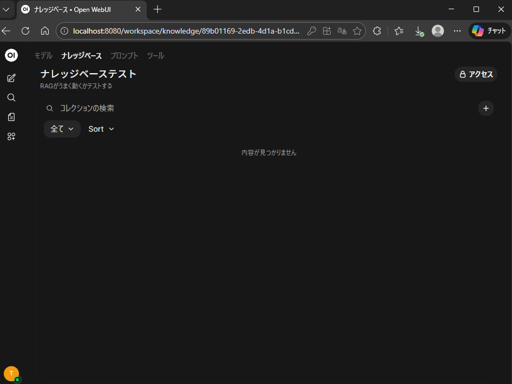The image size is (512, 384).
Task: Click the アクセス button
Action: click(476, 74)
